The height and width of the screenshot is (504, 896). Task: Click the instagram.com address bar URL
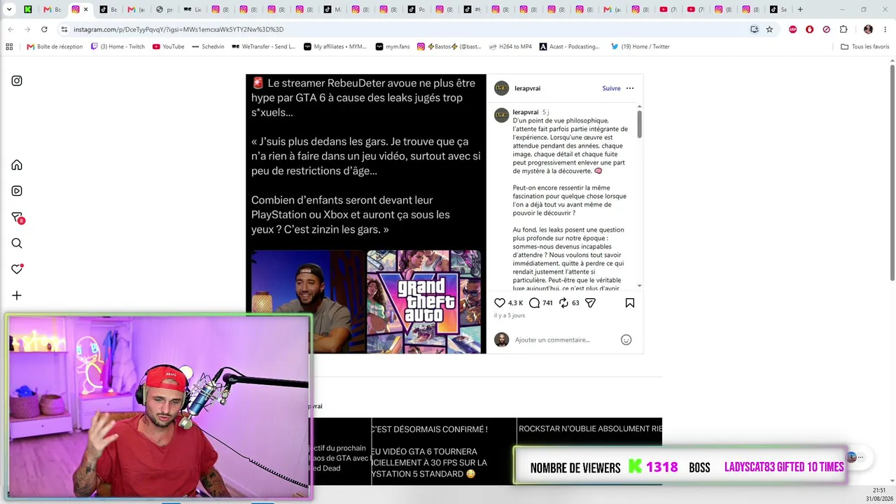(178, 29)
